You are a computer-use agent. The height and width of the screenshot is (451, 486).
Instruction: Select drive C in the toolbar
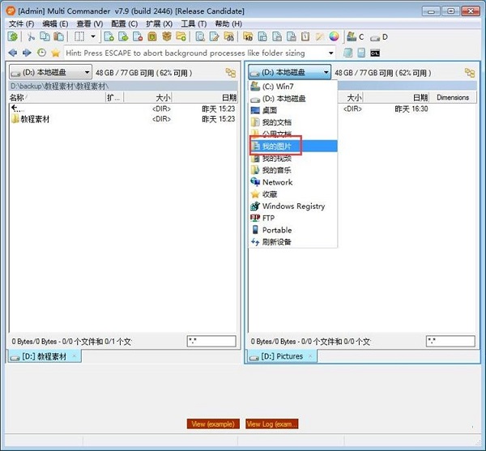pyautogui.click(x=356, y=37)
